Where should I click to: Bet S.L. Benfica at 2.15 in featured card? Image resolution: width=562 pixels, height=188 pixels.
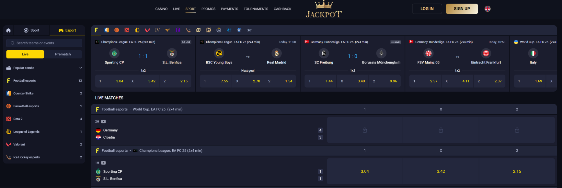175,81
